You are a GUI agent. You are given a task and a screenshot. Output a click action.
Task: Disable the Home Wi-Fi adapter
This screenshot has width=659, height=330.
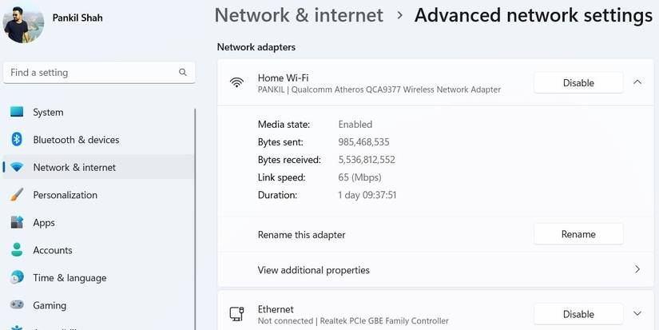[x=578, y=82]
